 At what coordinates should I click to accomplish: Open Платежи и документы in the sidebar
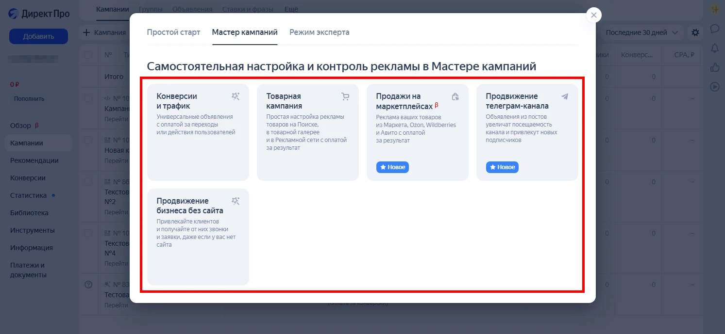(28, 270)
